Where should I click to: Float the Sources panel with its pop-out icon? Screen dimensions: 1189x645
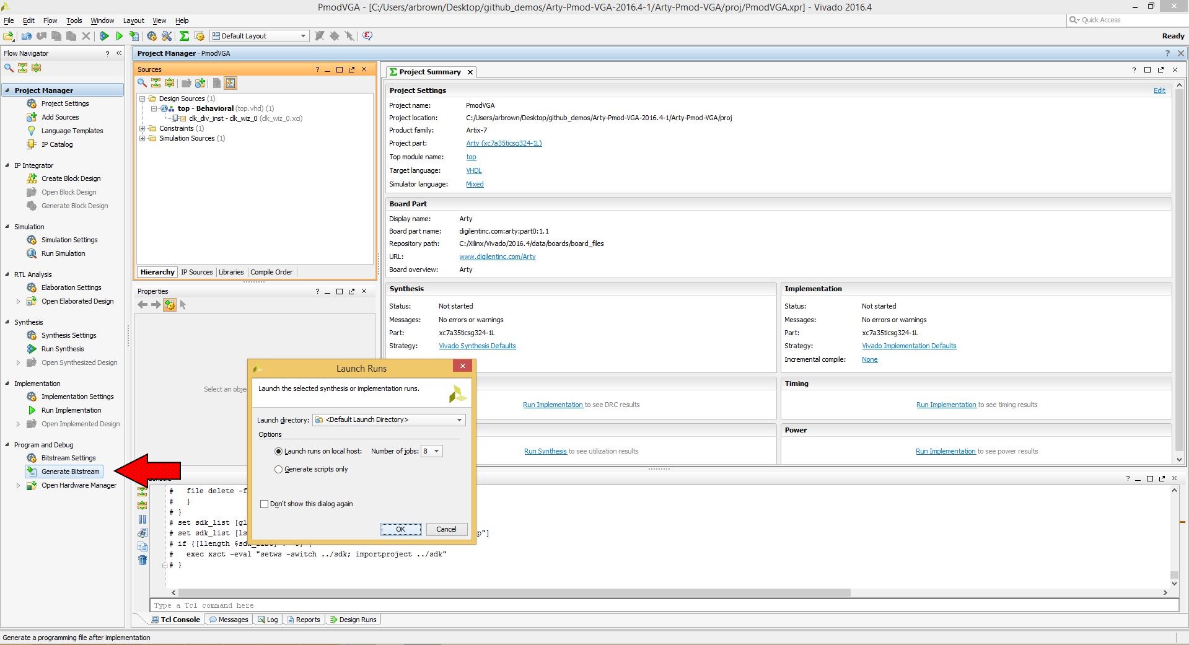(x=351, y=69)
